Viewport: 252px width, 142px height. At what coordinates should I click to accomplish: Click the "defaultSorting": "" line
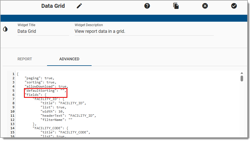pos(45,91)
